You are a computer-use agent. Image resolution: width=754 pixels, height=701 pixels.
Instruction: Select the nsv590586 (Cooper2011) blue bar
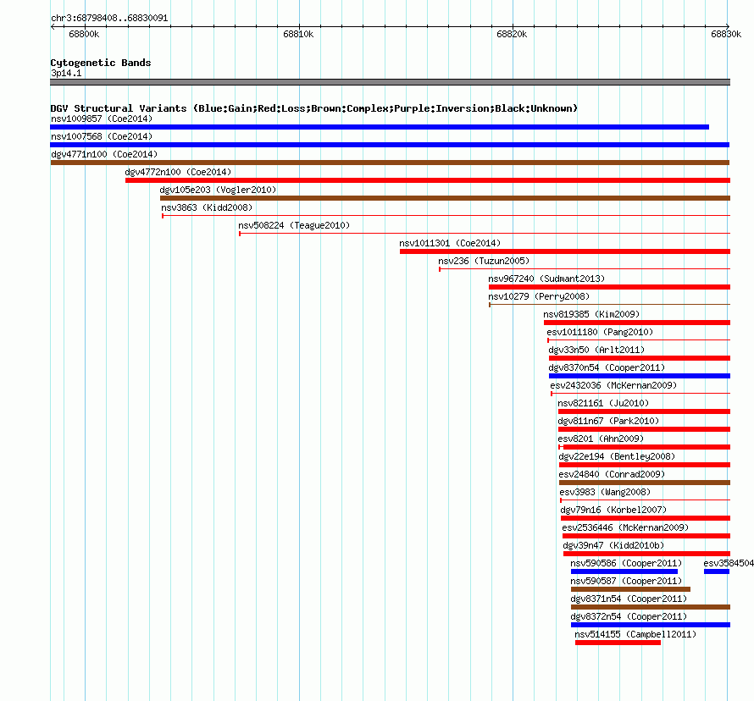624,571
